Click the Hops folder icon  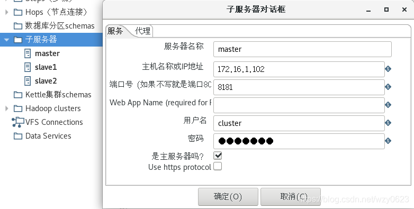(x=18, y=12)
